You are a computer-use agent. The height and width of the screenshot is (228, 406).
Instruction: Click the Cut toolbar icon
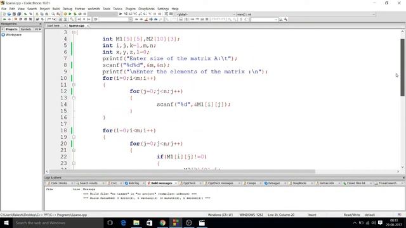coord(37,14)
